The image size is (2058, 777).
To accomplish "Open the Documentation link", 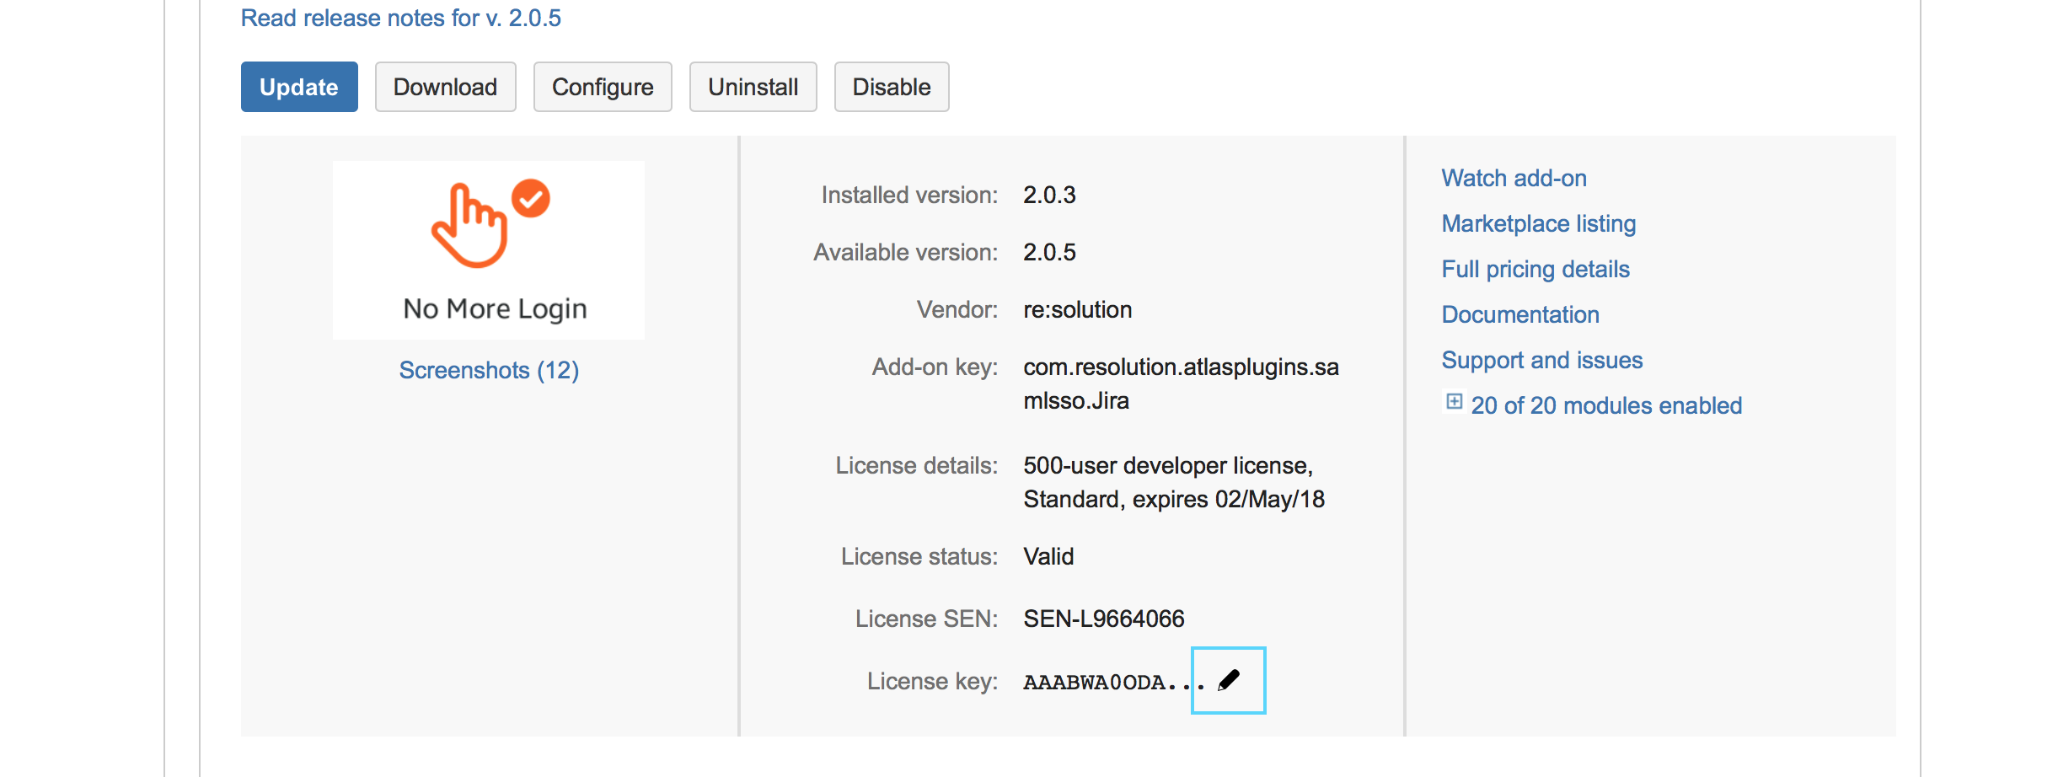I will click(1520, 314).
